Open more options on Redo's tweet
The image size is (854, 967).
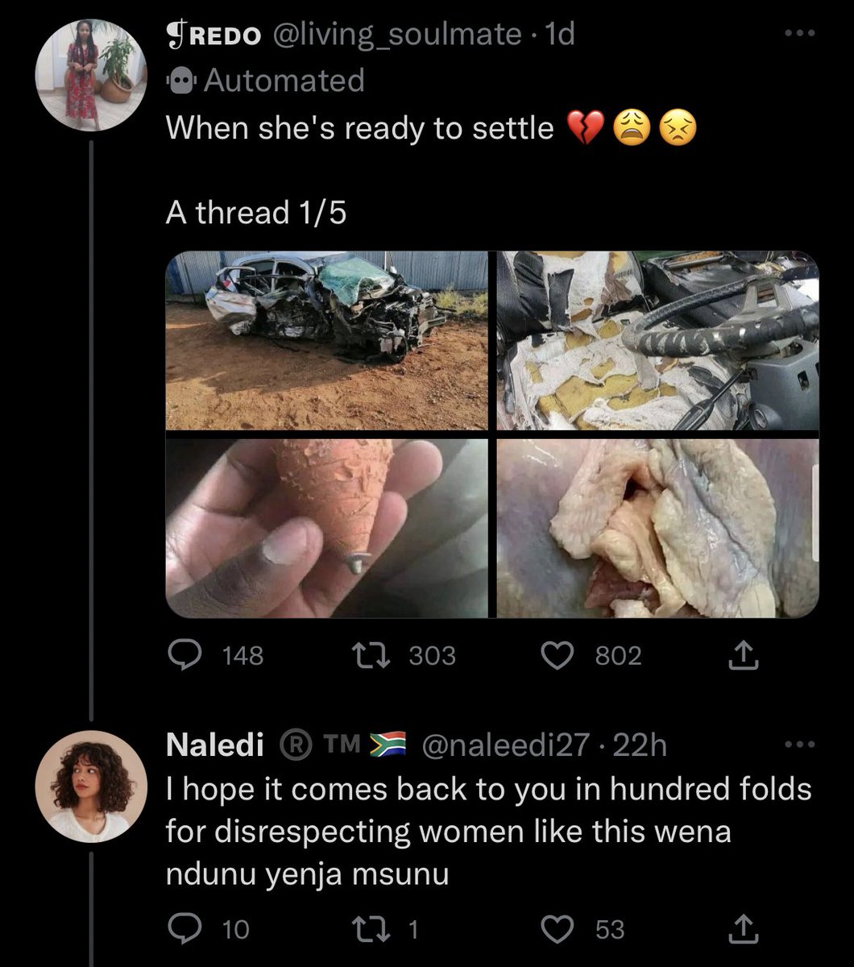point(800,34)
